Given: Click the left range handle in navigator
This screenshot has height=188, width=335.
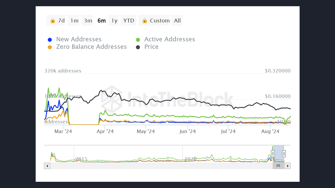Looking at the screenshot, I should (273, 153).
